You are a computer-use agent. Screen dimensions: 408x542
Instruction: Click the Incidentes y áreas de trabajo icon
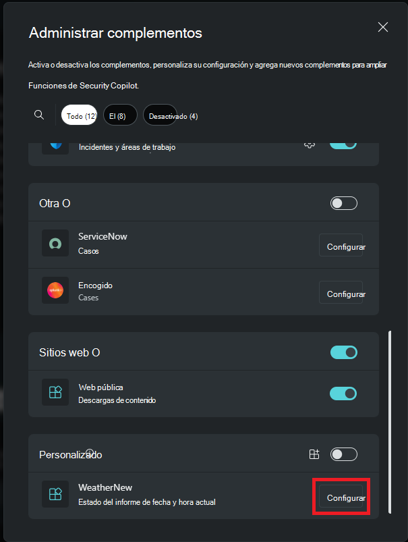pyautogui.click(x=55, y=143)
